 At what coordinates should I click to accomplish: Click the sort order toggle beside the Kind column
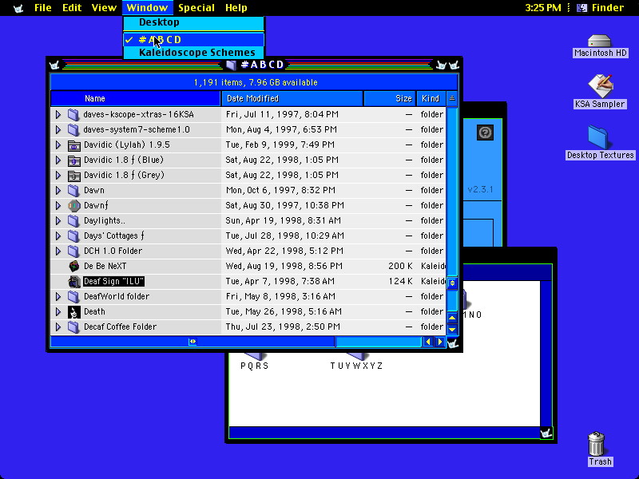[x=452, y=98]
